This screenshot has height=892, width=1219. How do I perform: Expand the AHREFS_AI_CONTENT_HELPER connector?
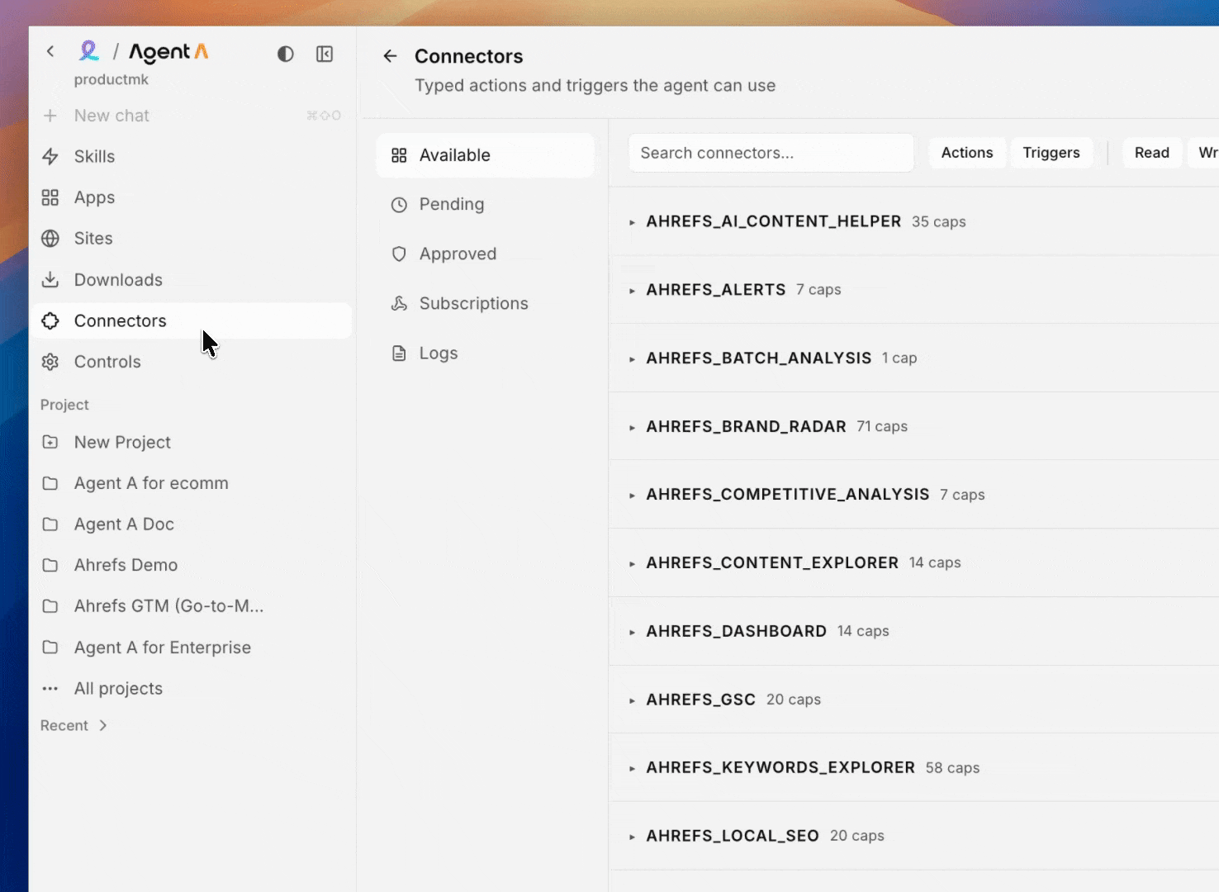632,222
